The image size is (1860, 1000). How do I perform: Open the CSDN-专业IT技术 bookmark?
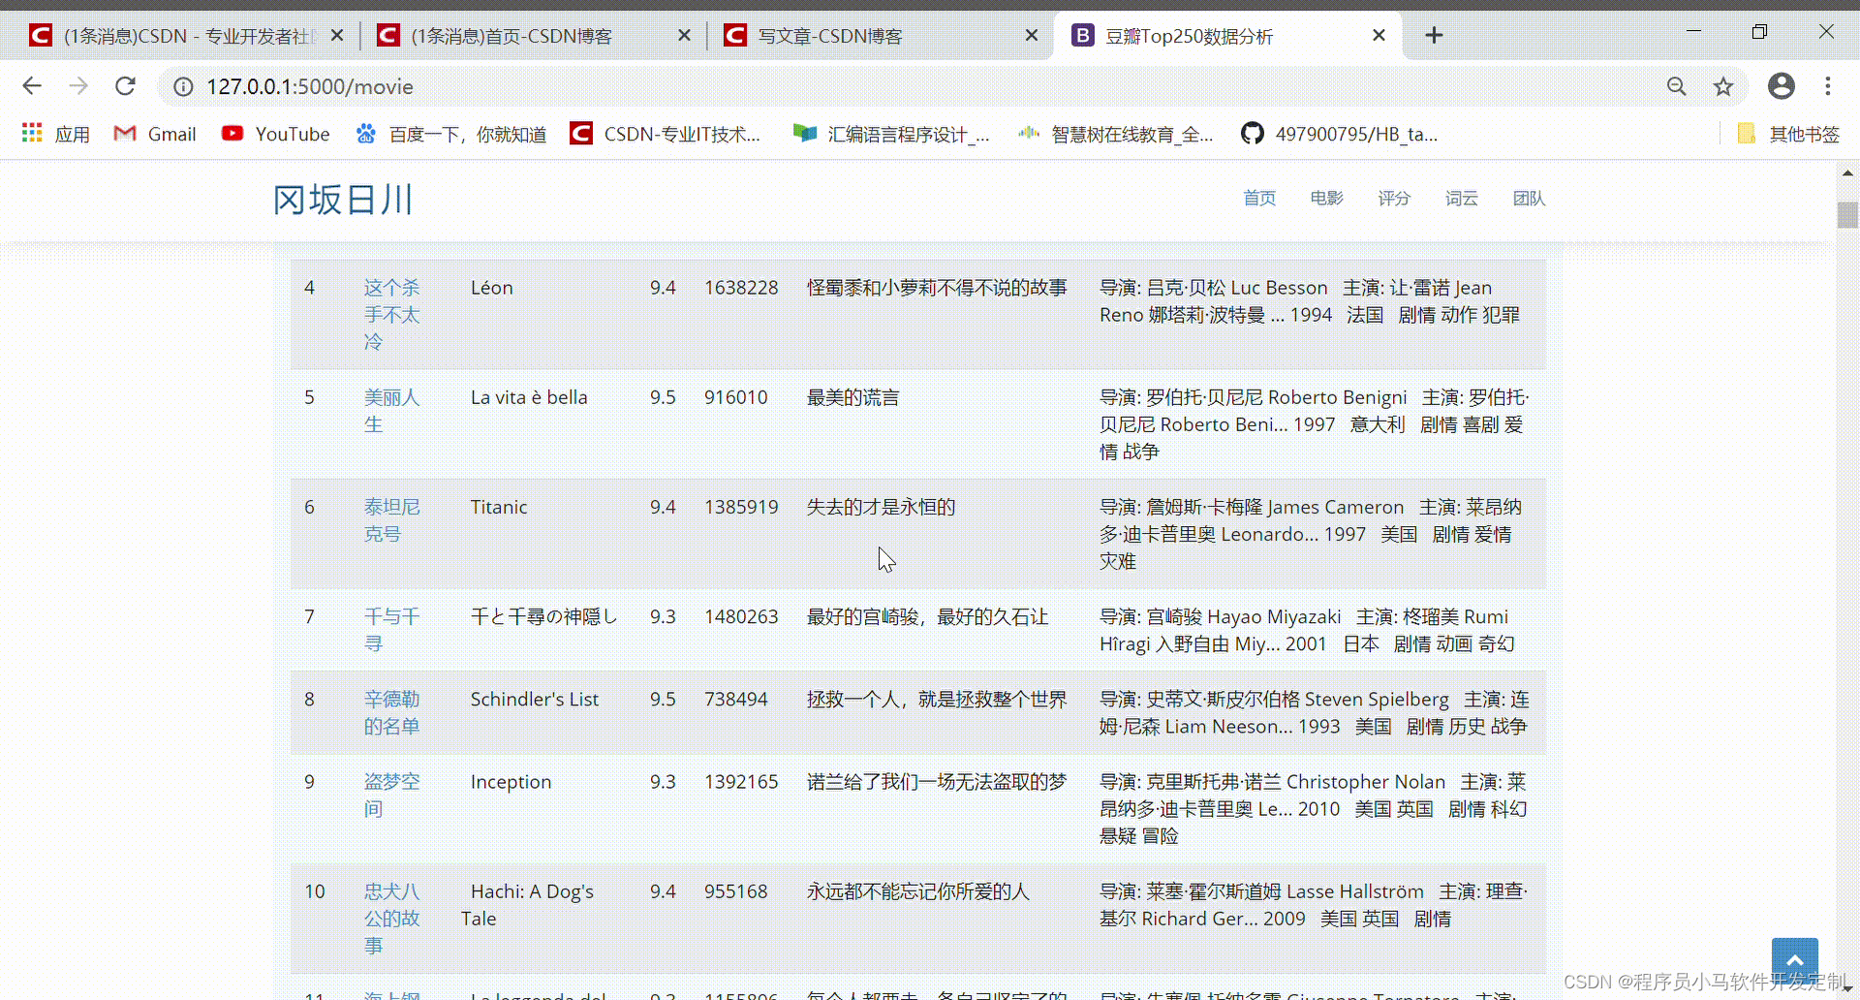click(666, 134)
